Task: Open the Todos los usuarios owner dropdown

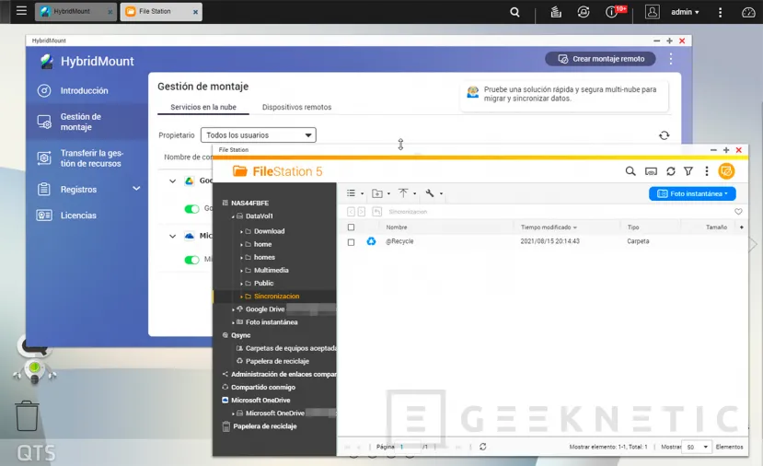Action: tap(259, 134)
